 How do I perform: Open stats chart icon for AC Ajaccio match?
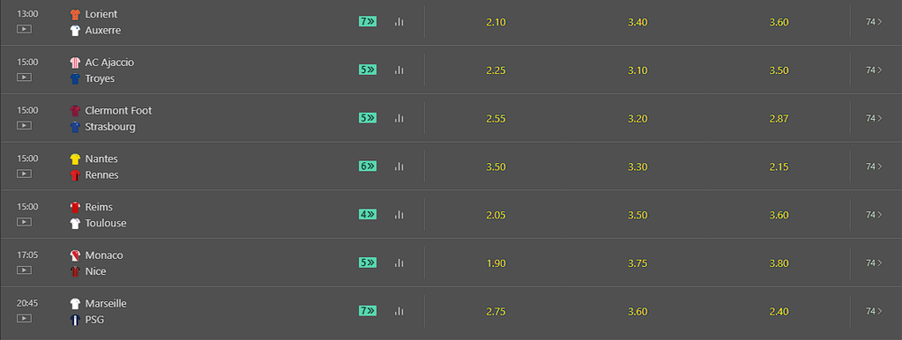click(x=400, y=70)
